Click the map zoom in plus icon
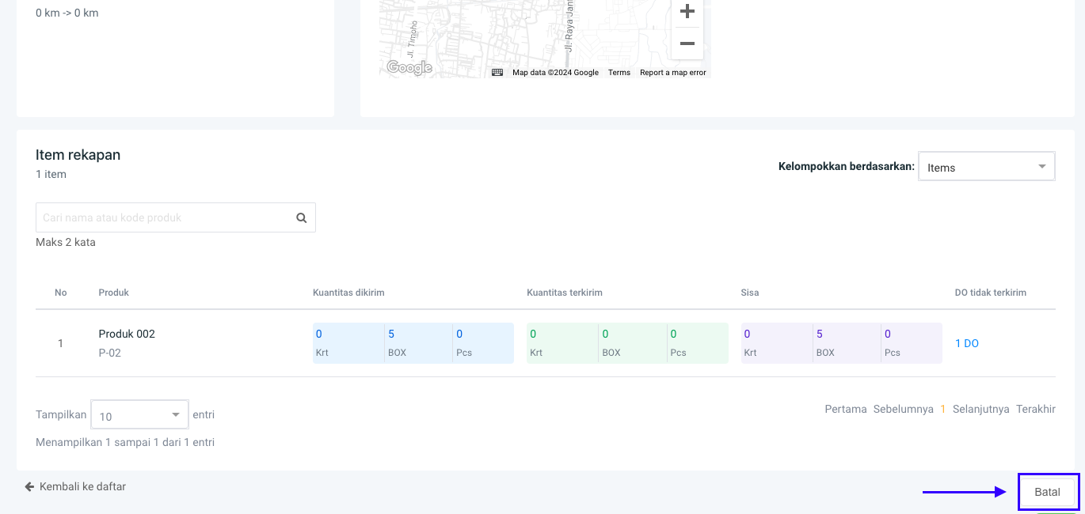The width and height of the screenshot is (1085, 514). [687, 12]
